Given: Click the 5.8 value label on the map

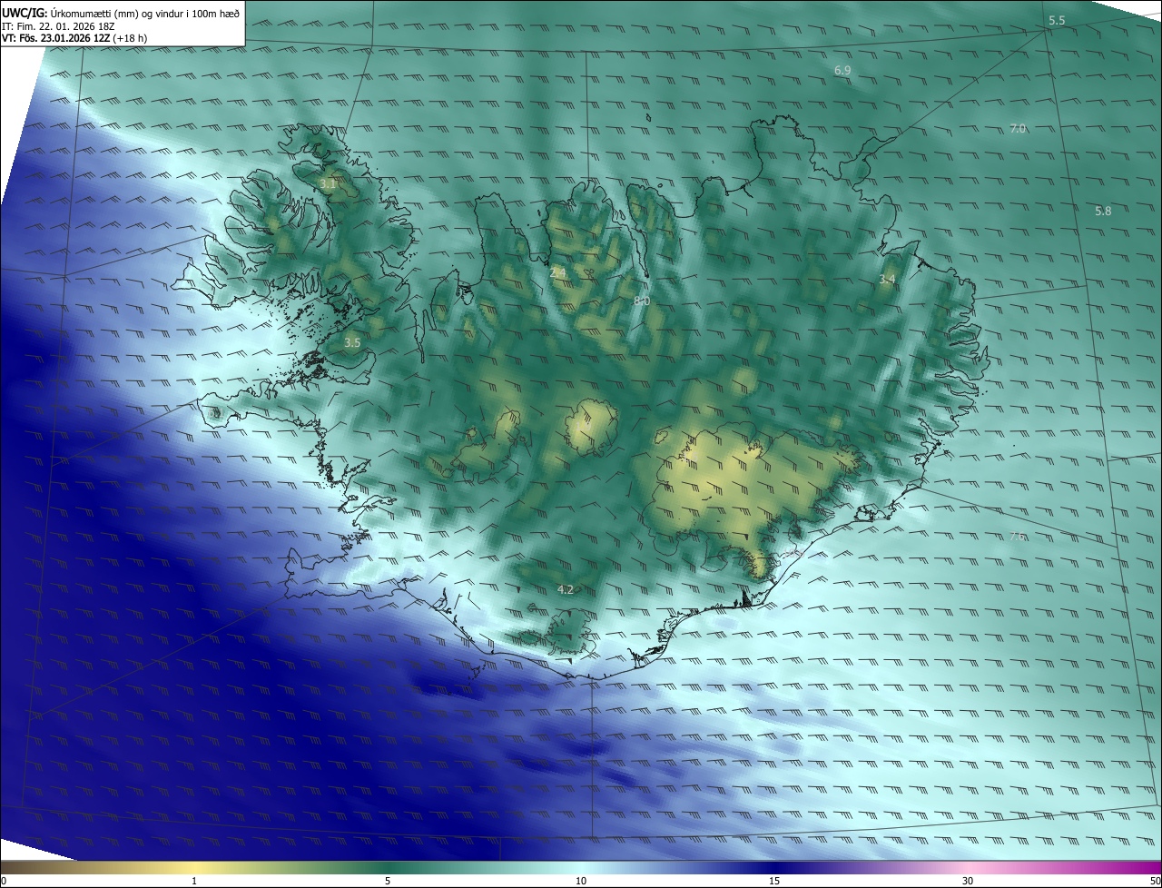Looking at the screenshot, I should [x=1103, y=211].
